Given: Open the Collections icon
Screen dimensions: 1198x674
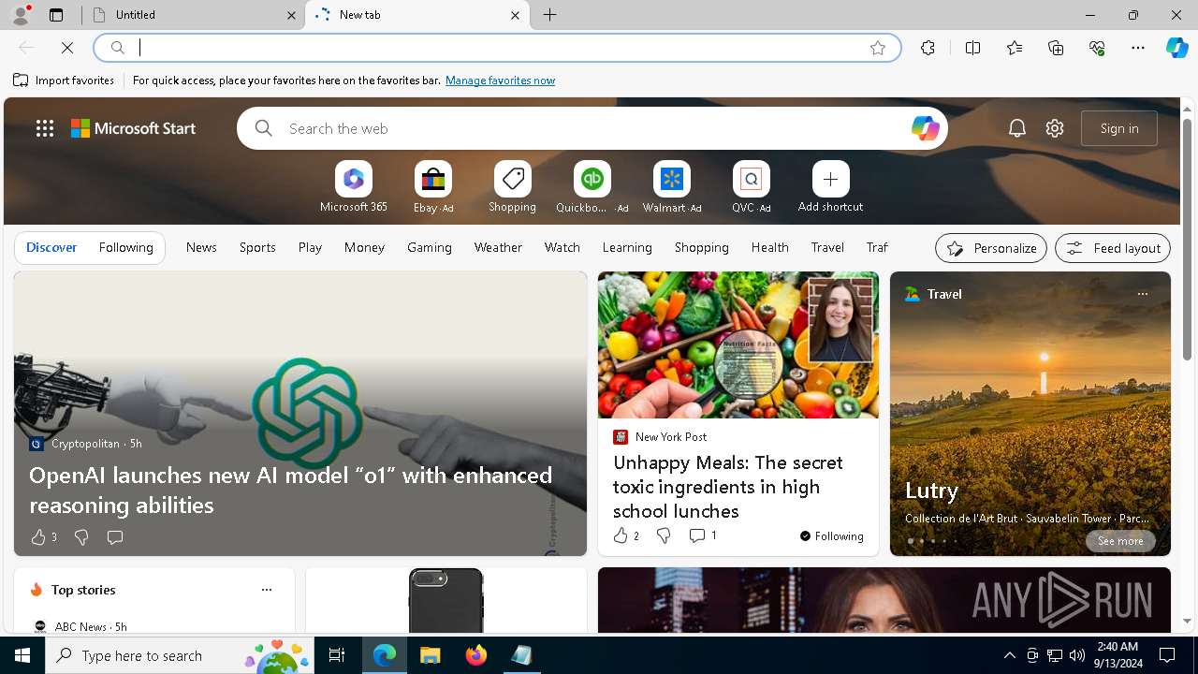Looking at the screenshot, I should point(1056,48).
